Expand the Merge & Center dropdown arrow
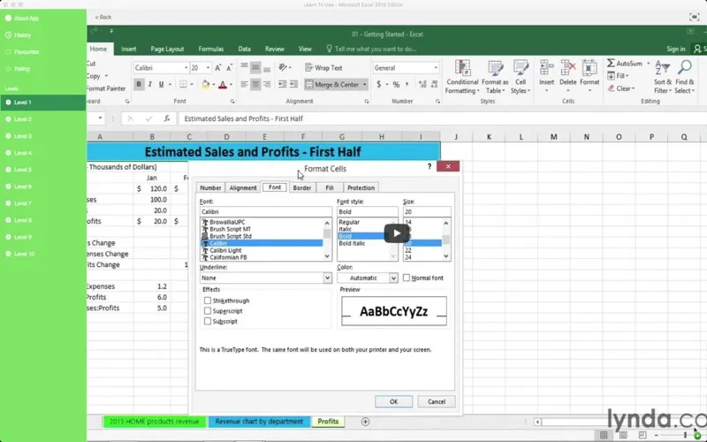 pyautogui.click(x=364, y=84)
